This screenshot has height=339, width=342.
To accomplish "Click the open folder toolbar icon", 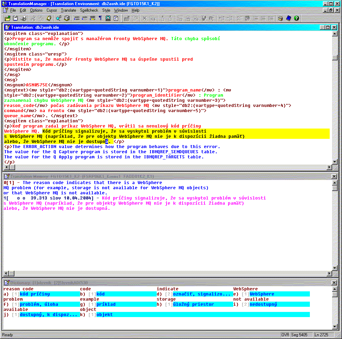I will click(8, 19).
